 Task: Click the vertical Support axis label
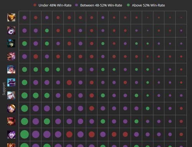pyautogui.click(x=4, y=89)
